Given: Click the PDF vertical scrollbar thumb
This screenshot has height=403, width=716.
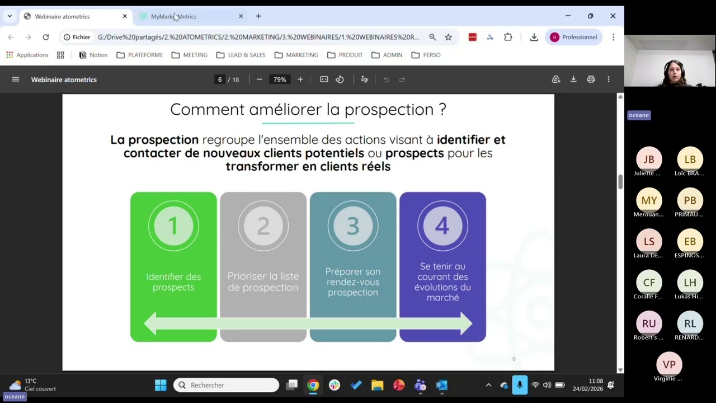Looking at the screenshot, I should coord(620,182).
